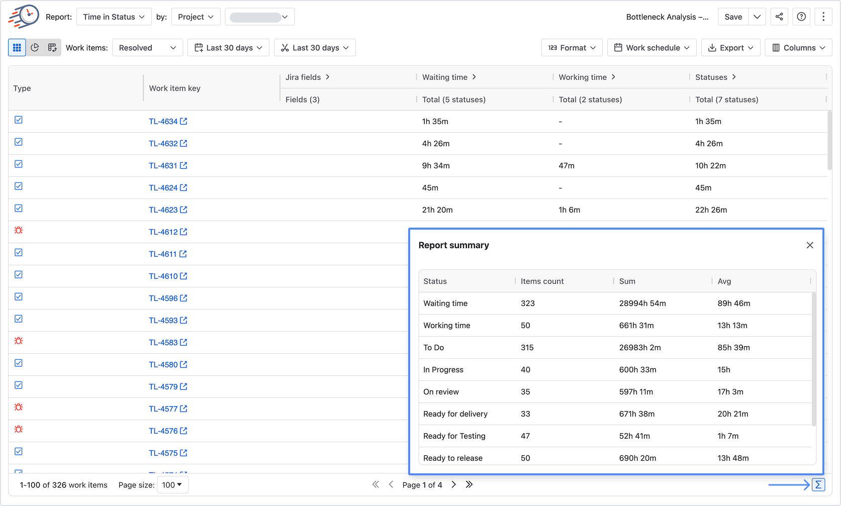The width and height of the screenshot is (841, 506).
Task: Switch to pie chart view icon
Action: click(x=35, y=48)
